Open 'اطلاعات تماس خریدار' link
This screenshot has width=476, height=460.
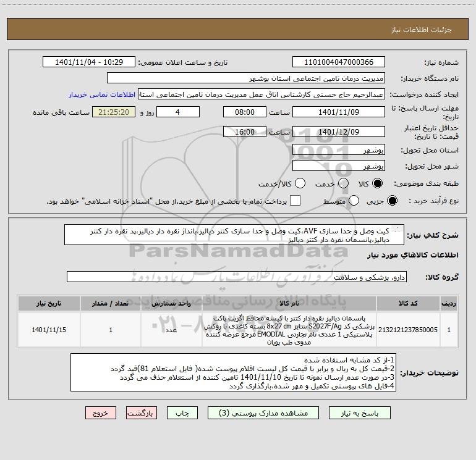[x=102, y=94]
